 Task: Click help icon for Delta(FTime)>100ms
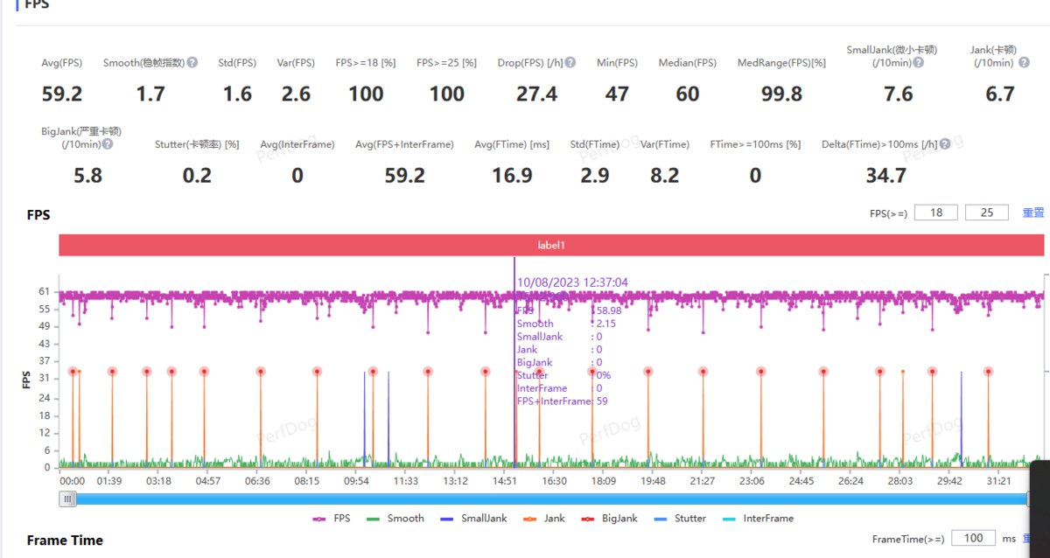(945, 144)
